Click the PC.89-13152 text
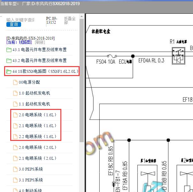The width and height of the screenshot is (193, 192). (51, 20)
